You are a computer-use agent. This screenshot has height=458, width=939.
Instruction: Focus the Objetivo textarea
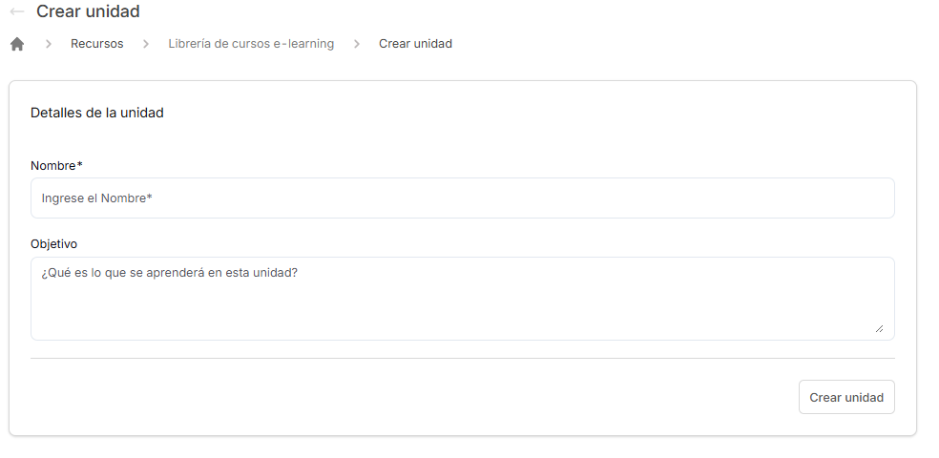[x=462, y=299]
